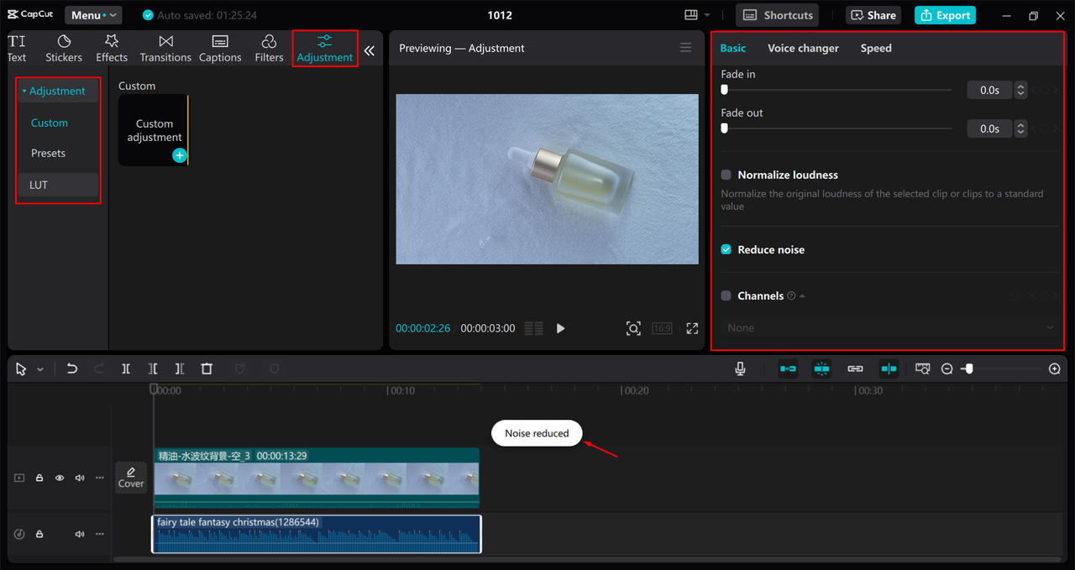The width and height of the screenshot is (1075, 570).
Task: Enable Normalize loudness checkbox
Action: 726,175
